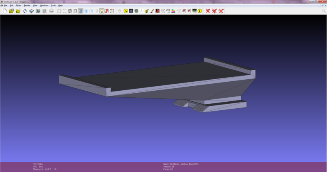Open the Filters menu
This screenshot has width=327, height=172.
pos(18,5)
